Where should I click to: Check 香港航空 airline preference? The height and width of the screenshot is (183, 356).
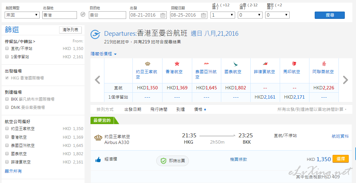pyautogui.click(x=7, y=137)
